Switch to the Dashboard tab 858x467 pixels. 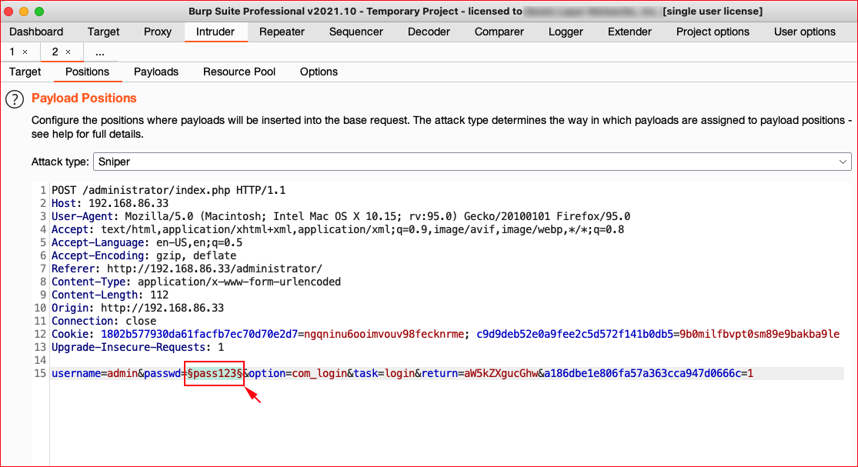(x=36, y=32)
